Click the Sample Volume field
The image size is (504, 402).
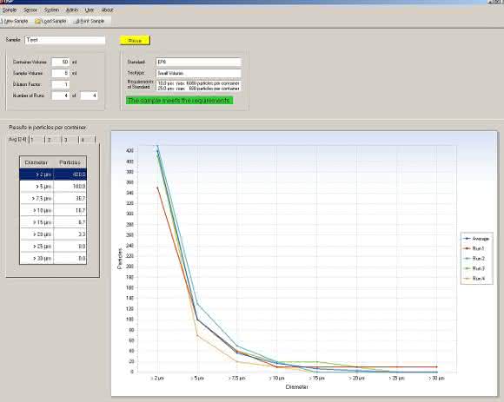point(61,73)
